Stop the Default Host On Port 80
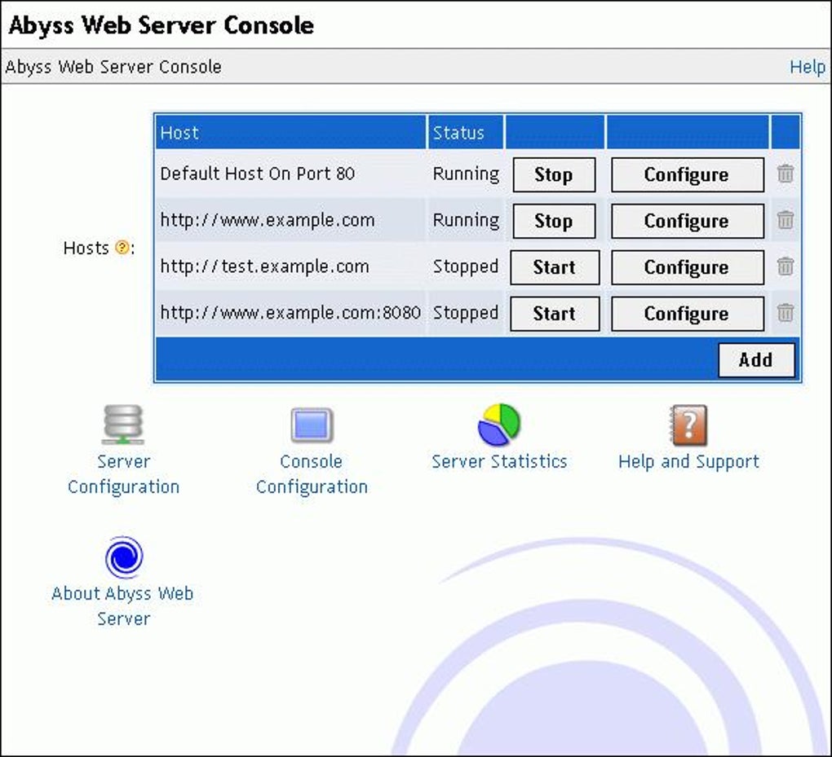The width and height of the screenshot is (832, 757). click(x=553, y=174)
